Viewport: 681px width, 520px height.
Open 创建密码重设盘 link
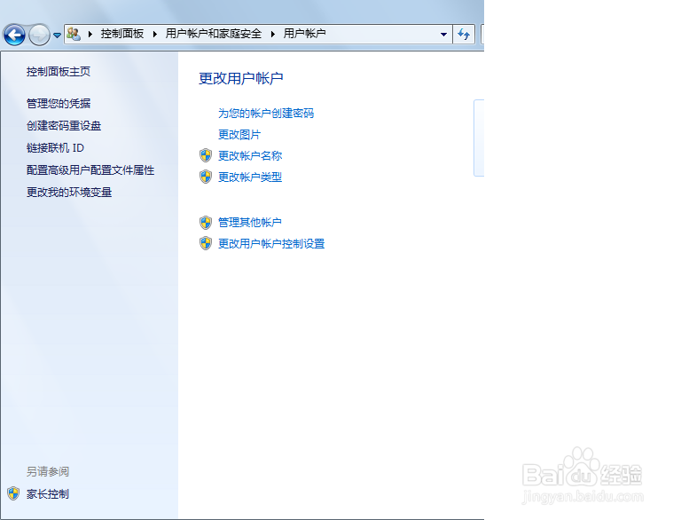click(x=64, y=126)
